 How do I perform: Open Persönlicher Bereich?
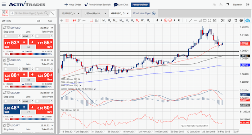tap(98, 5)
